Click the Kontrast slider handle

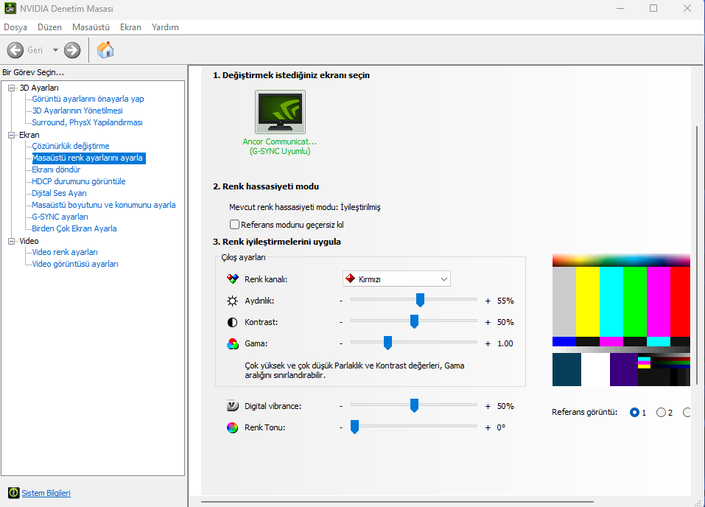coord(414,321)
